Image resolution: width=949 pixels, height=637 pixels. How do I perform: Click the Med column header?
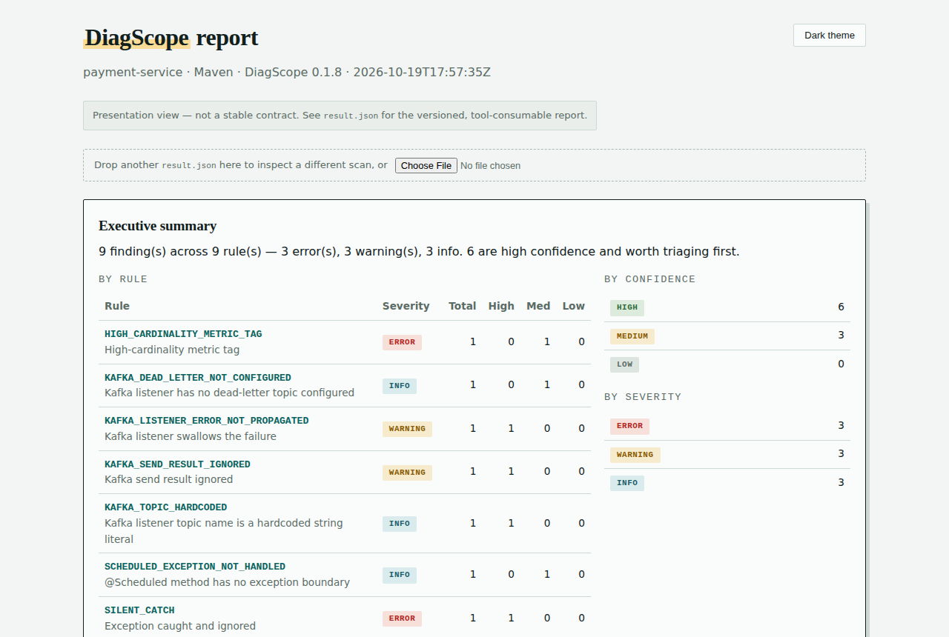click(x=538, y=306)
